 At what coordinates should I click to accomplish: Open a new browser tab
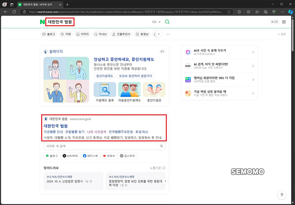point(67,5)
